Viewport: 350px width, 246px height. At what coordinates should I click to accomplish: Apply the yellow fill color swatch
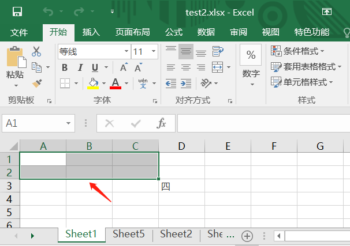coord(93,84)
